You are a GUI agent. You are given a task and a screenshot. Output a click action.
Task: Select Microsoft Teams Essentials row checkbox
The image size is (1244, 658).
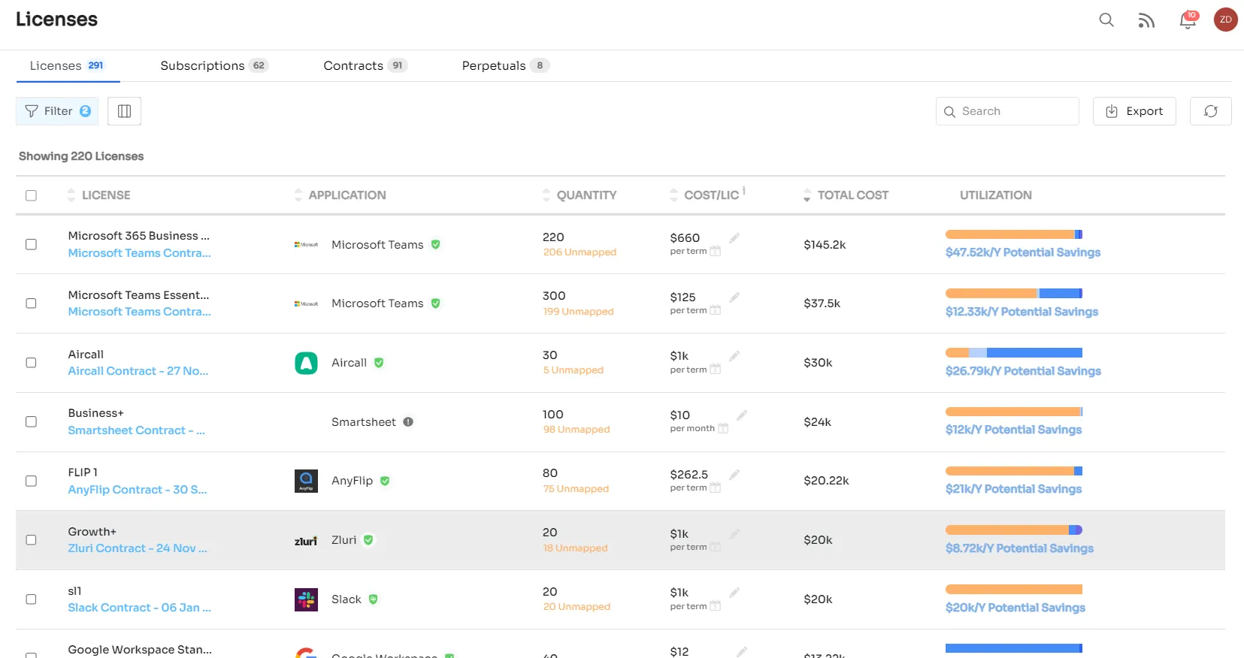31,303
